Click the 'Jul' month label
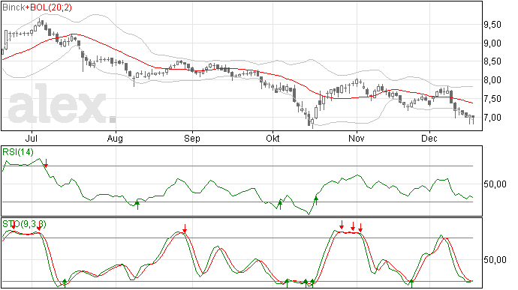The height and width of the screenshot is (290, 518). point(32,138)
